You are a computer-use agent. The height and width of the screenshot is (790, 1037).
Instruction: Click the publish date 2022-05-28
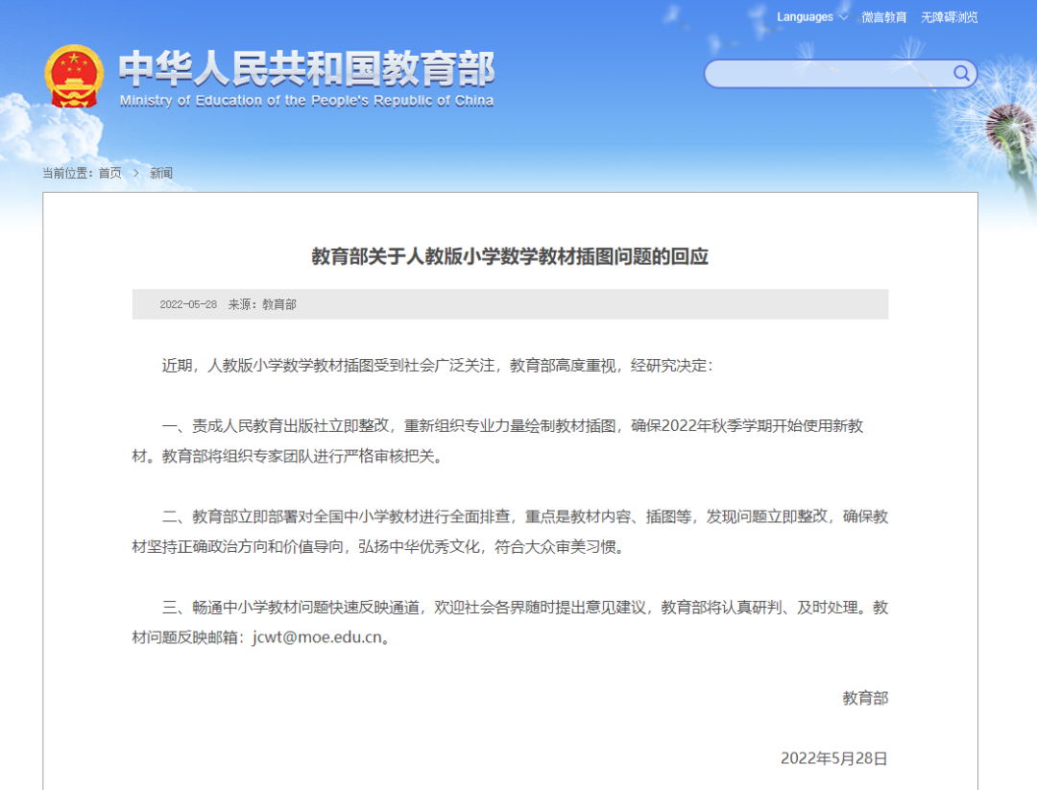[x=188, y=304]
